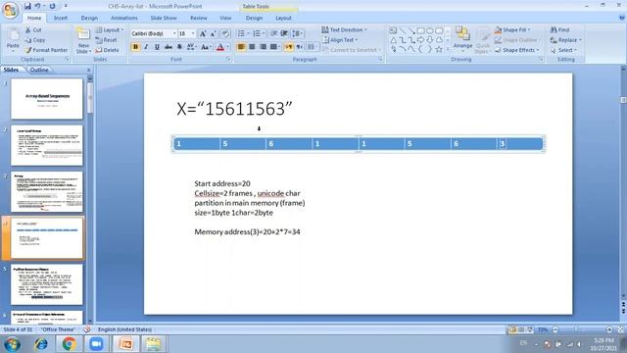Screen dimensions: 627x353
Task: Open the font size 18 dropdown
Action: click(193, 33)
